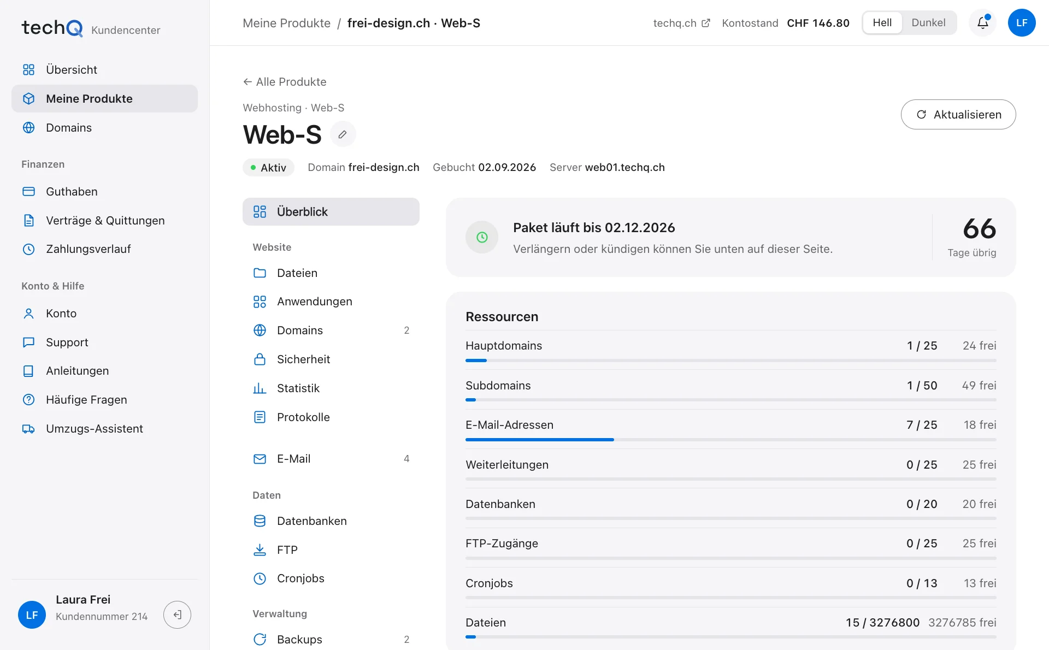Click the Aktiv status badge
Viewport: 1049px width, 650px height.
[268, 168]
